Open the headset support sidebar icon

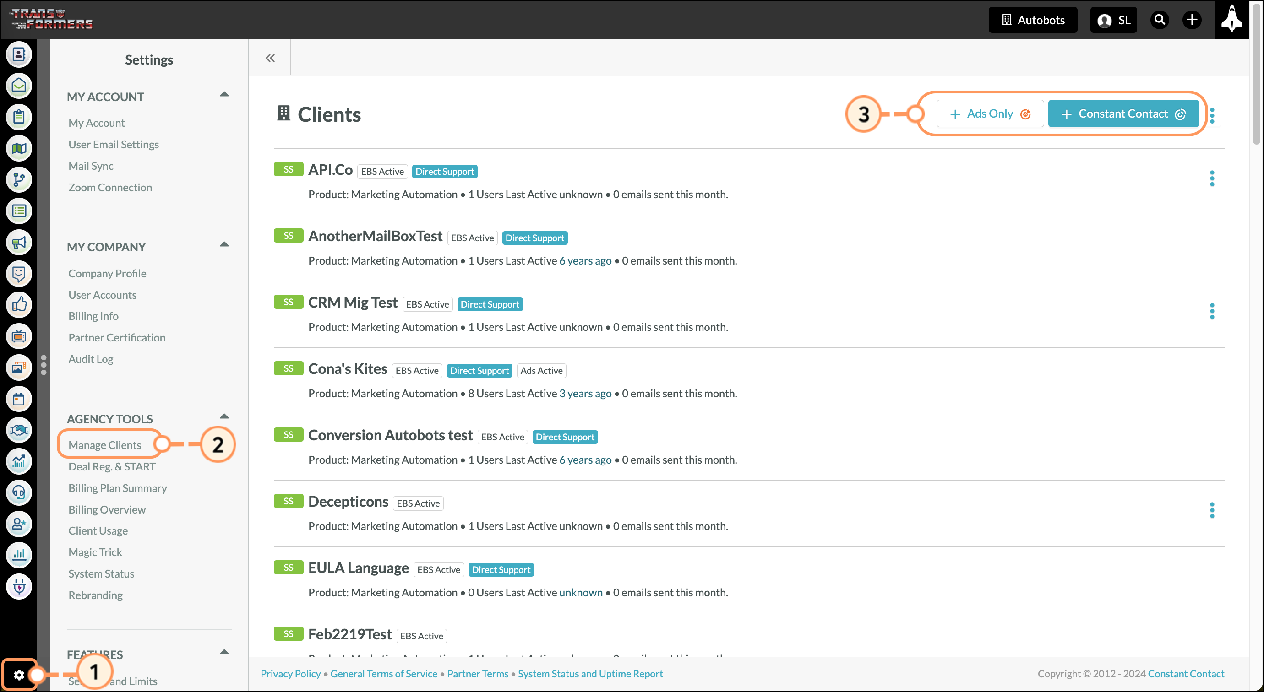pos(19,493)
